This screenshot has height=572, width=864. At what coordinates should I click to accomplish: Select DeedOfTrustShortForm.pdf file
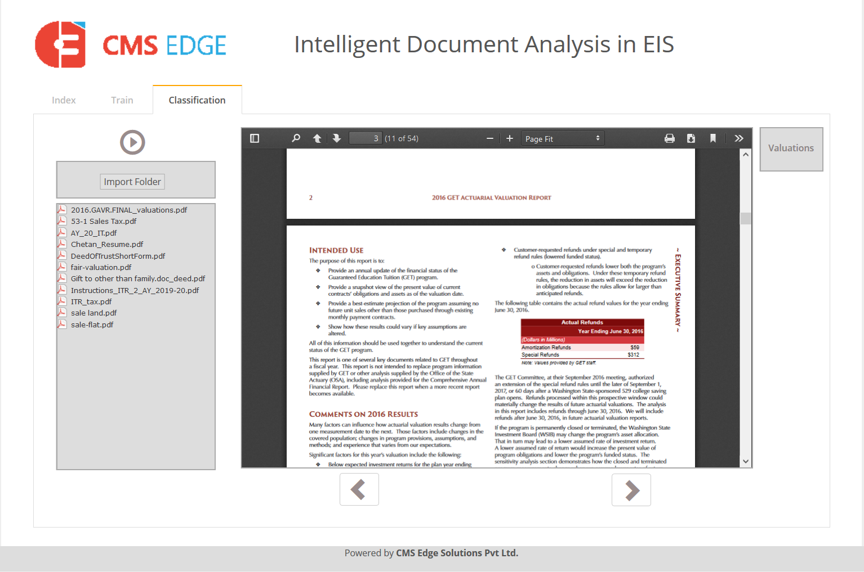tap(118, 256)
